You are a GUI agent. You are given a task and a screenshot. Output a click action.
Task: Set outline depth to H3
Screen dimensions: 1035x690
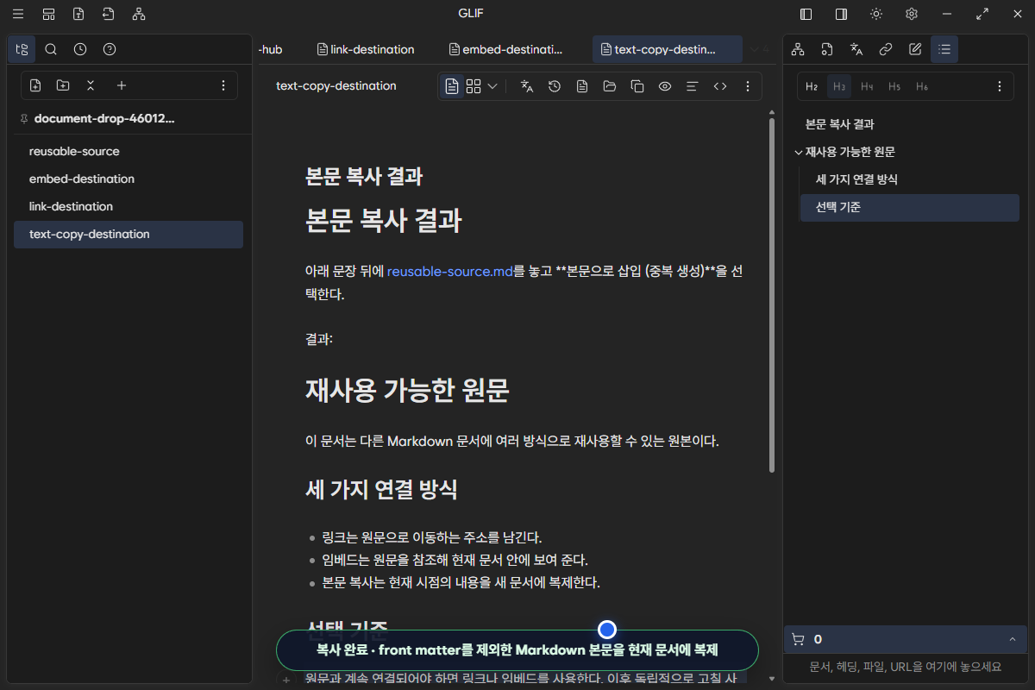pyautogui.click(x=839, y=86)
